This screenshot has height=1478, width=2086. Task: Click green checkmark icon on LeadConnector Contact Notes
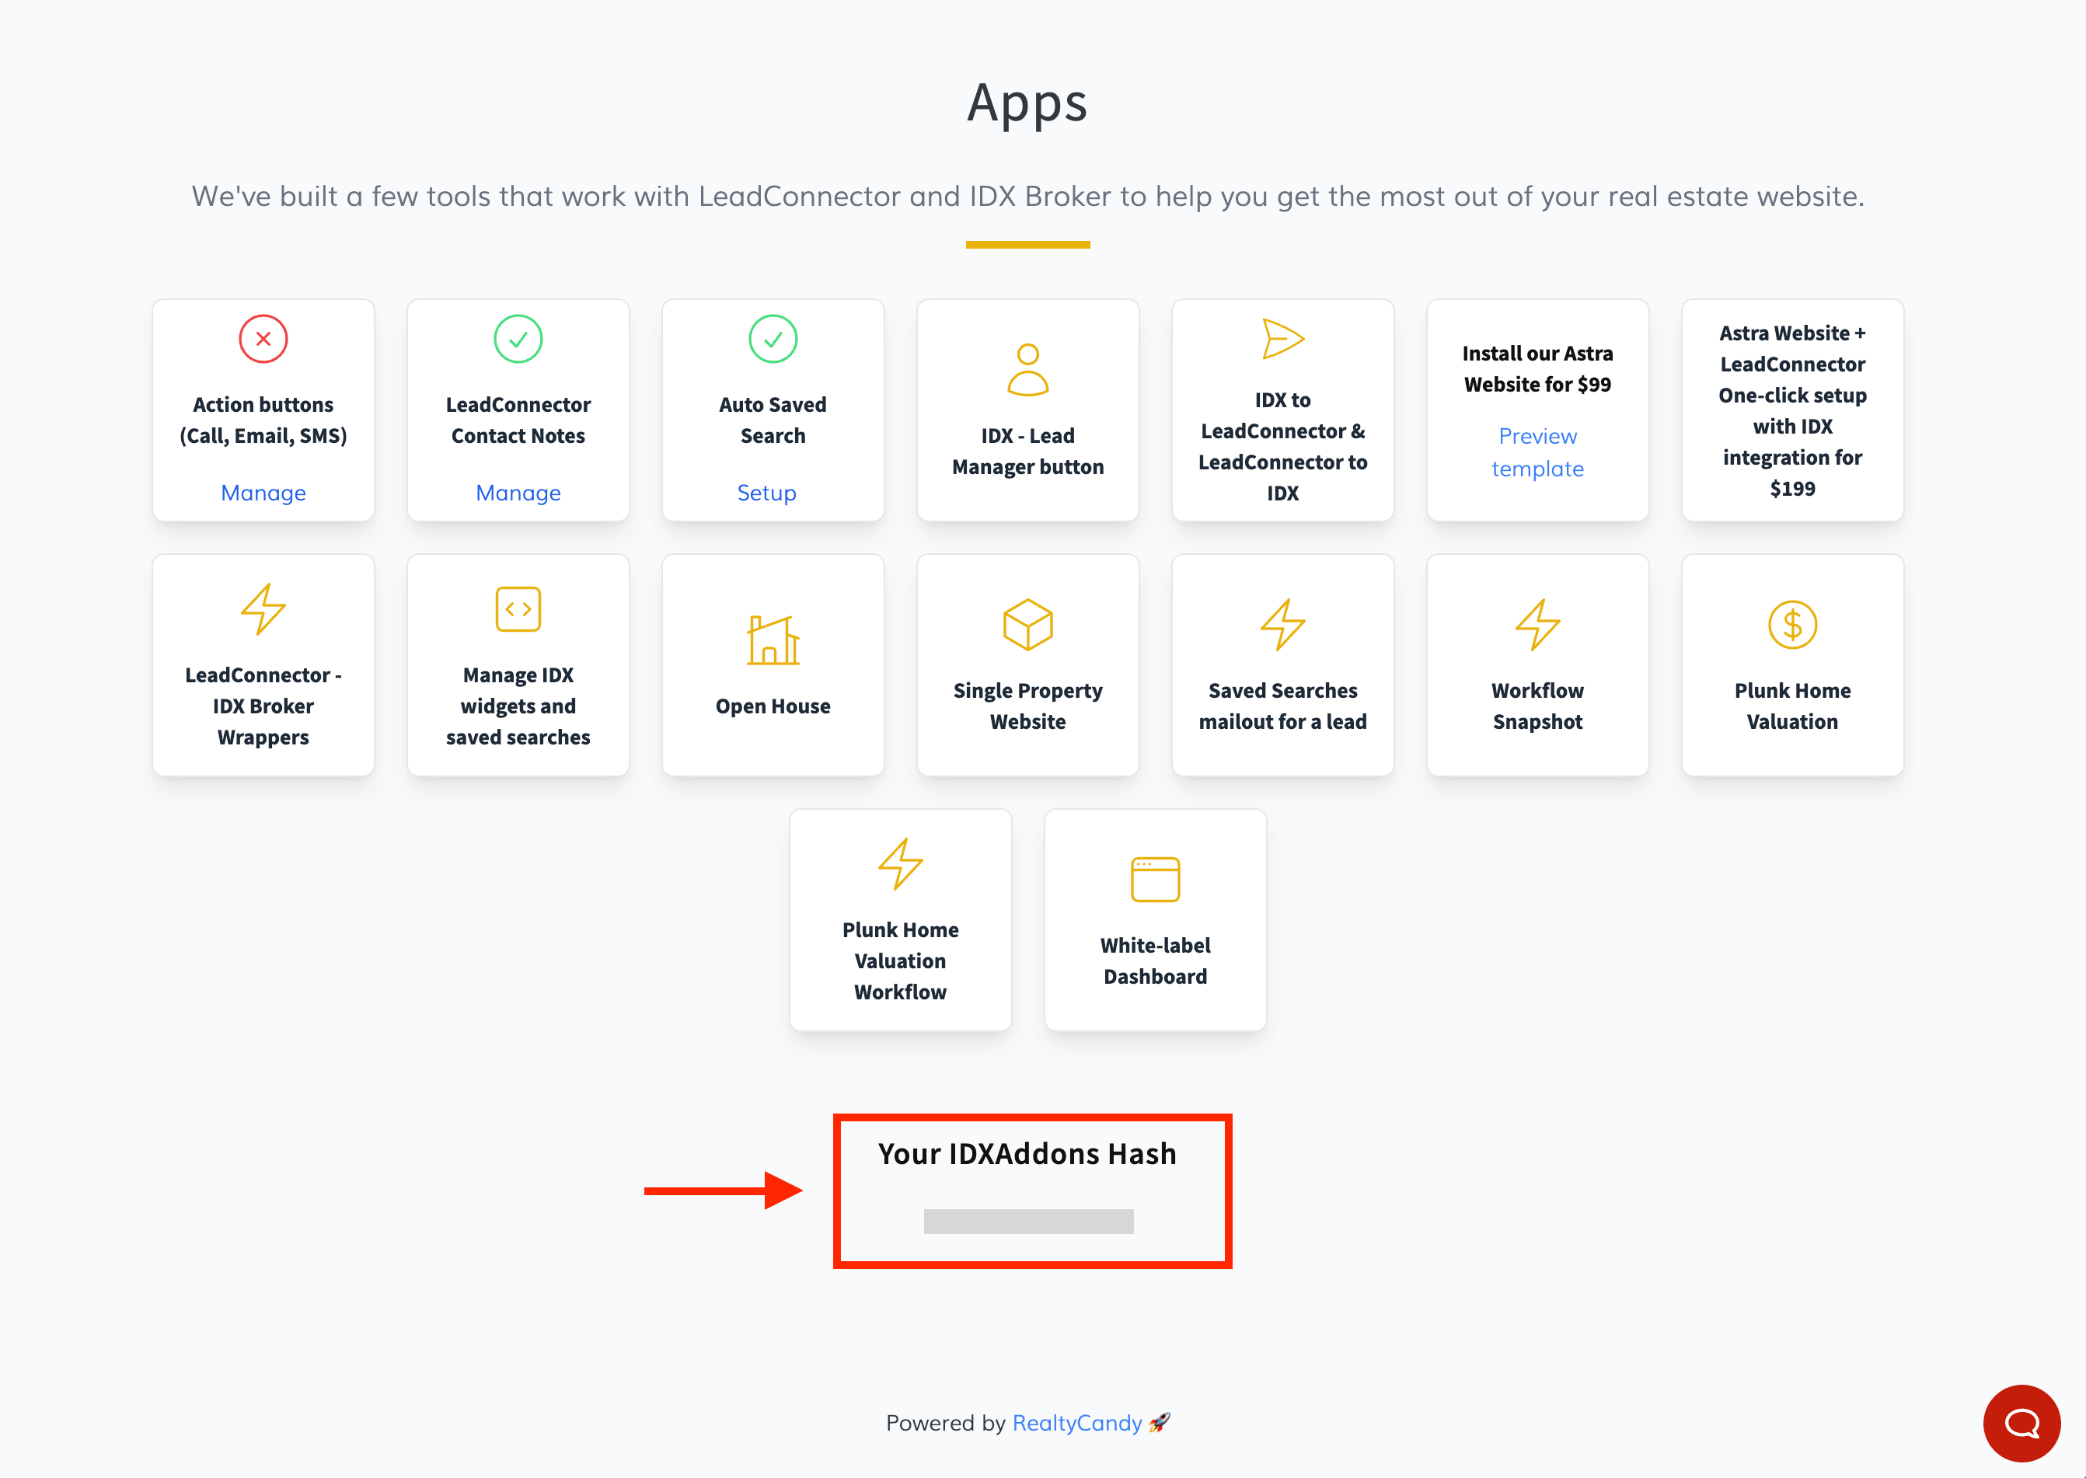click(x=518, y=340)
